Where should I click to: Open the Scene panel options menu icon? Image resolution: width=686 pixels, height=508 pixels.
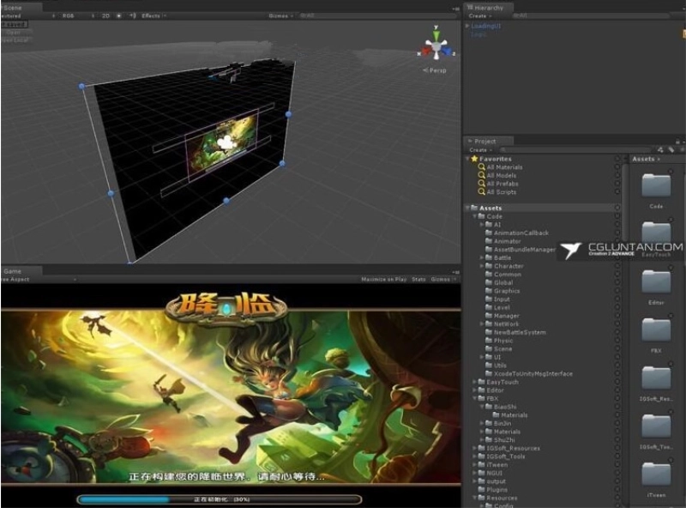click(455, 9)
